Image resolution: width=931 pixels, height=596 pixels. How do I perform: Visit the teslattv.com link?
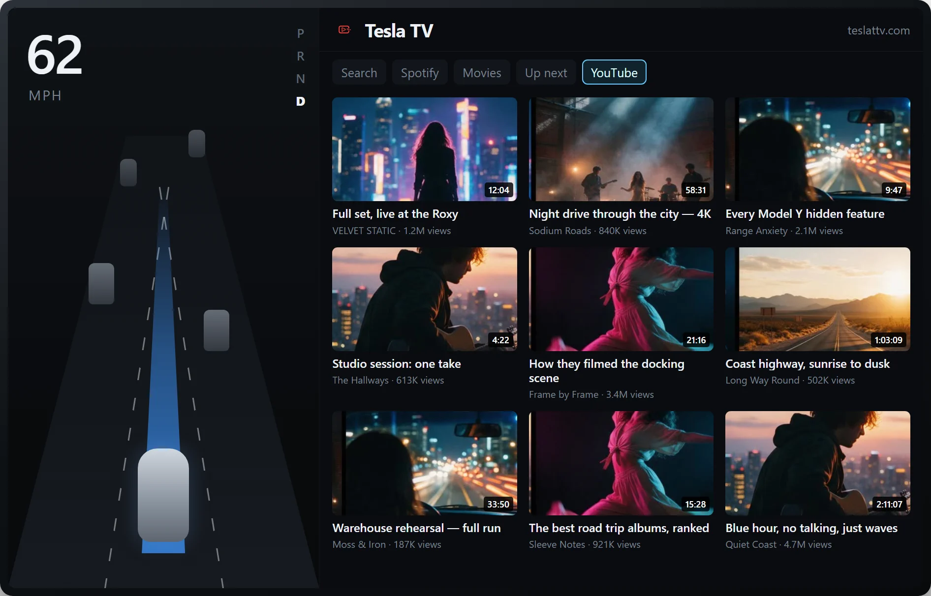(x=878, y=30)
